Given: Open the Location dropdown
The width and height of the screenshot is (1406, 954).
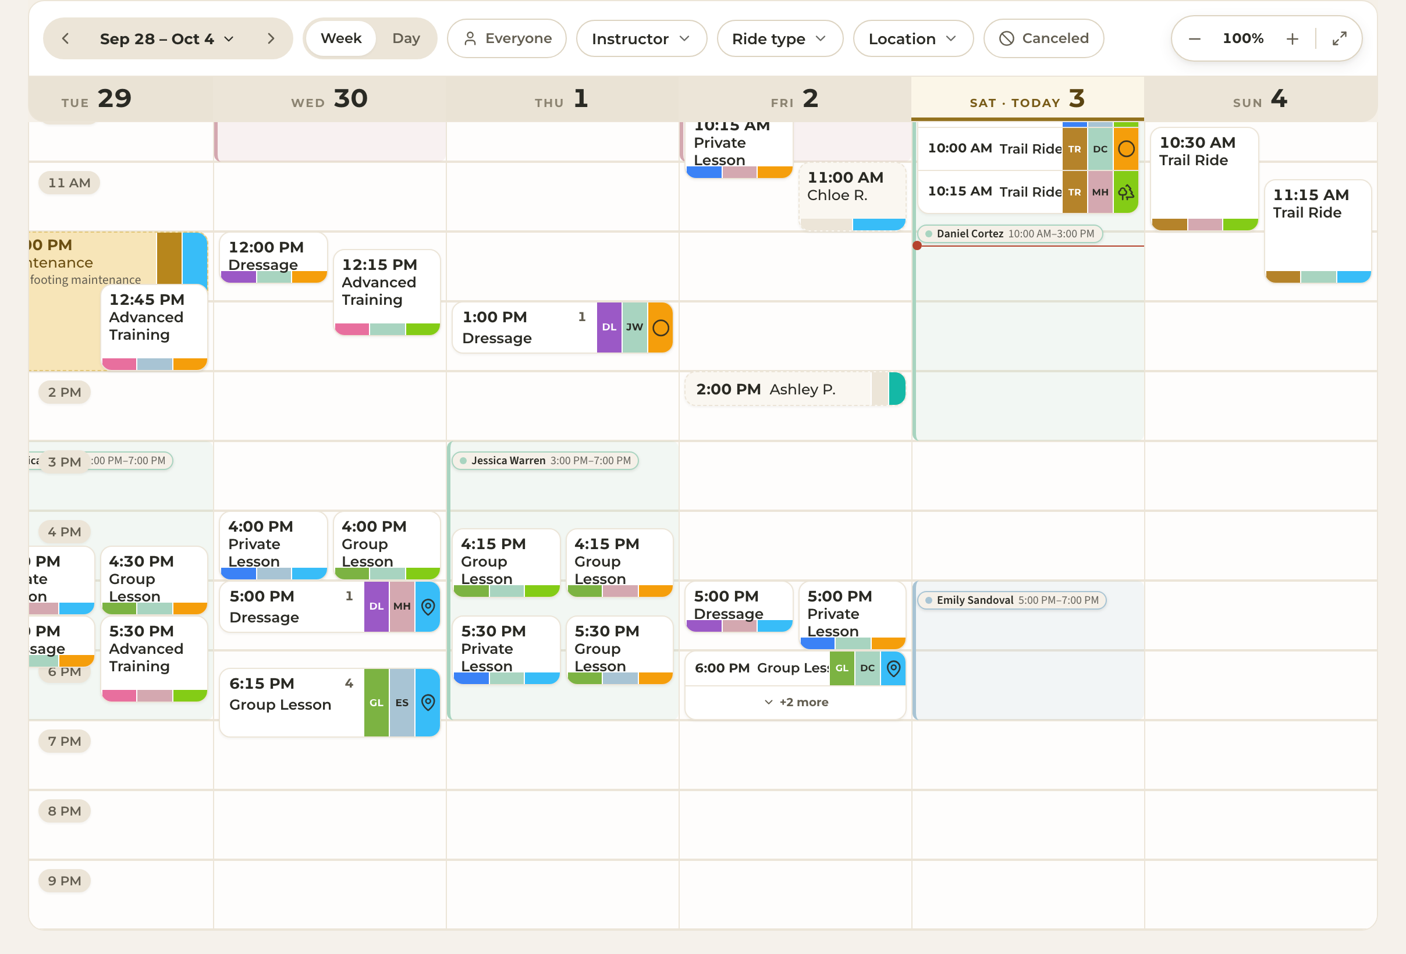Looking at the screenshot, I should point(913,39).
